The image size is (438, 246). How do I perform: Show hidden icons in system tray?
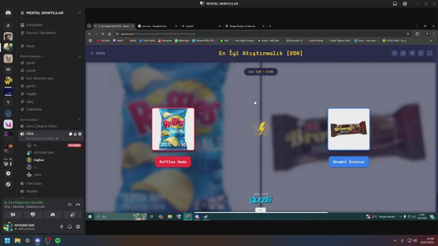coord(395,241)
